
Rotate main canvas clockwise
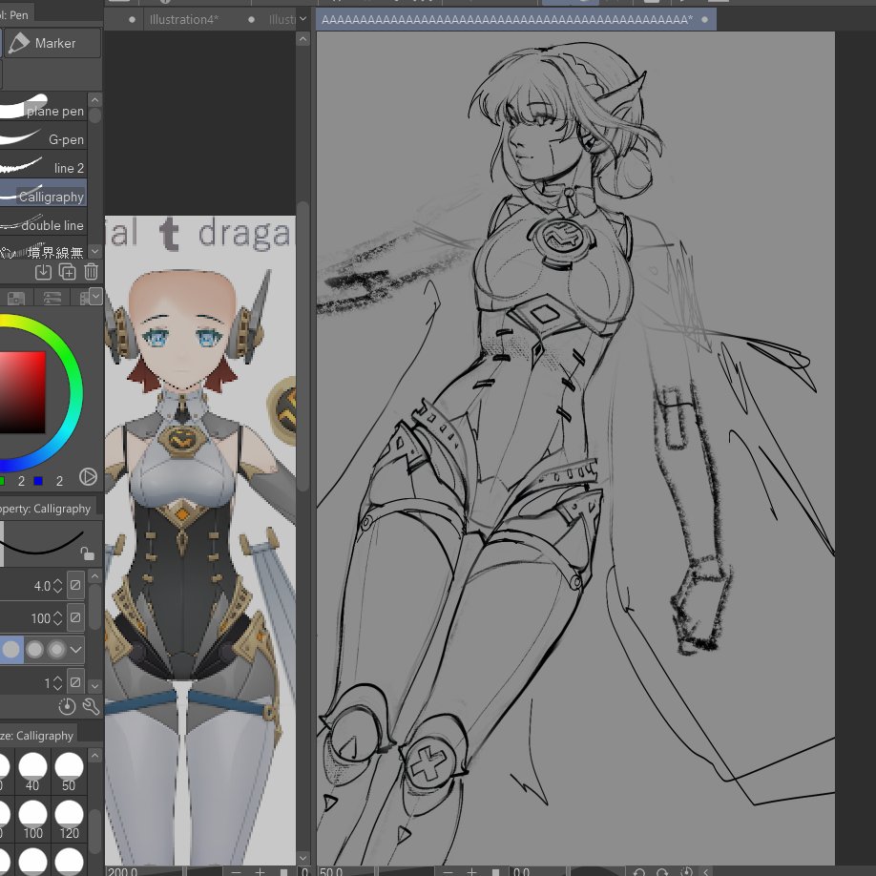click(x=662, y=871)
